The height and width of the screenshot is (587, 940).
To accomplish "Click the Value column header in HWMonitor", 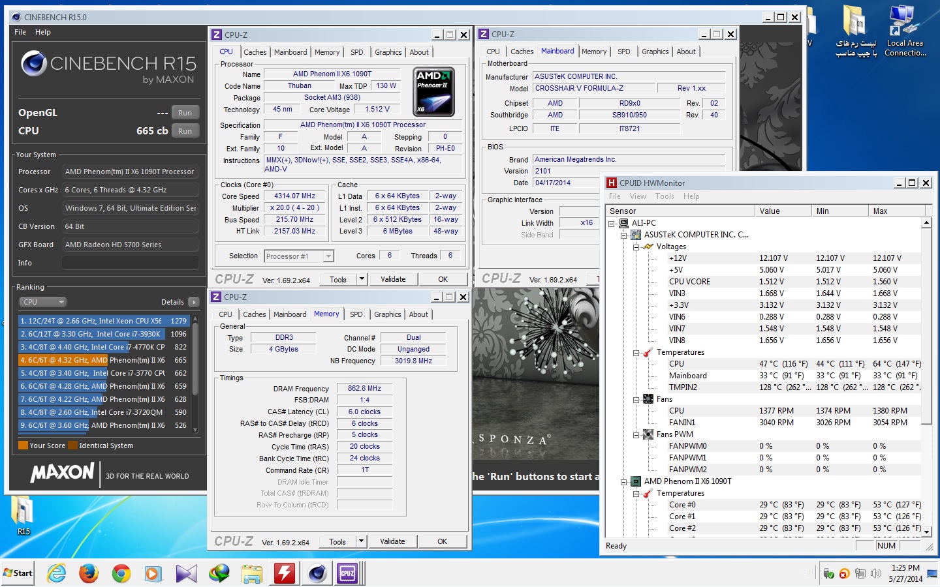I will 783,211.
